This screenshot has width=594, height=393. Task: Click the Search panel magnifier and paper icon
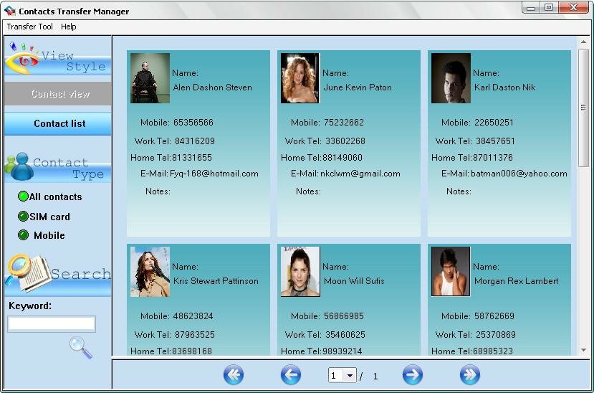pyautogui.click(x=29, y=273)
